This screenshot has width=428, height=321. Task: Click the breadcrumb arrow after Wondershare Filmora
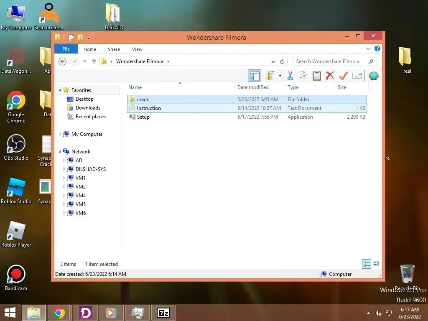click(x=168, y=61)
